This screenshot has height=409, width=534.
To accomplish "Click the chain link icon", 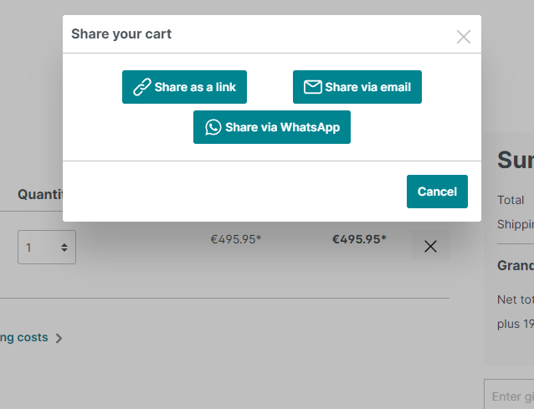I will pos(142,87).
